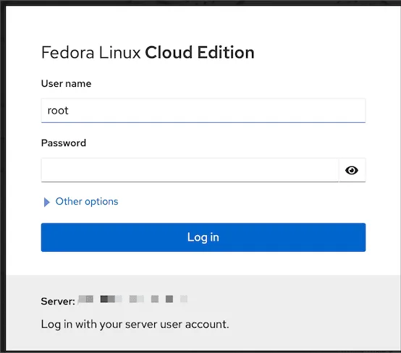This screenshot has height=353, width=401.
Task: Click the Server: label text
Action: (58, 302)
